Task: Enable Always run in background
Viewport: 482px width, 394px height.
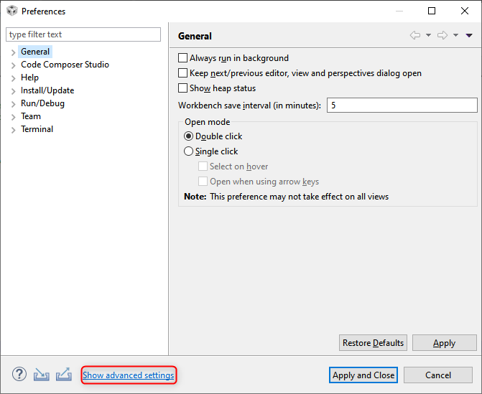Action: (182, 58)
